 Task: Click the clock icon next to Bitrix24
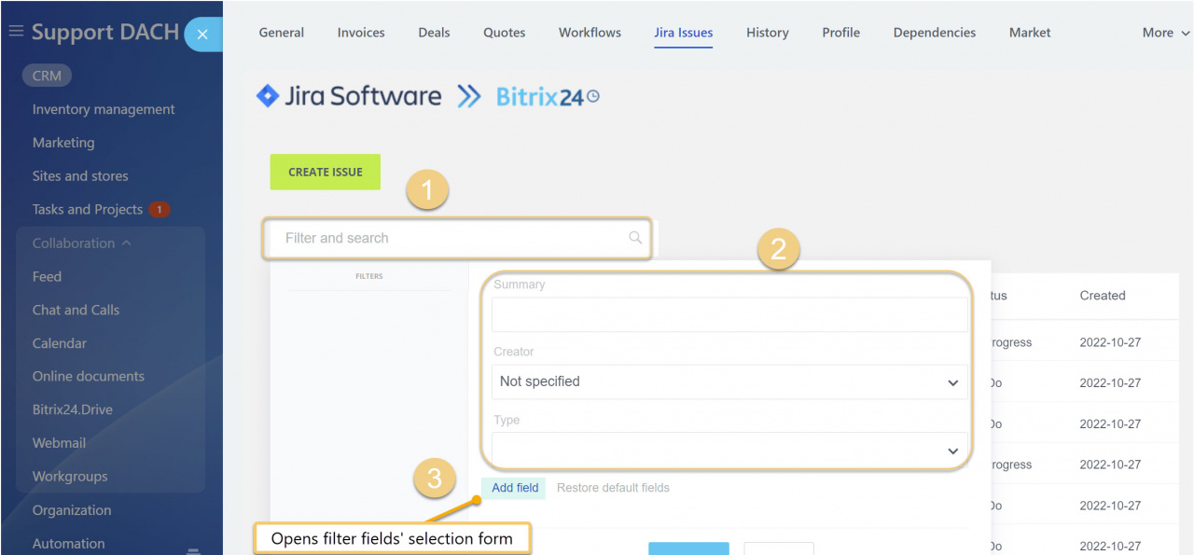click(x=592, y=96)
